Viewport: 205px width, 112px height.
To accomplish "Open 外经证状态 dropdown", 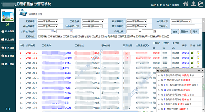I will click(181, 21).
